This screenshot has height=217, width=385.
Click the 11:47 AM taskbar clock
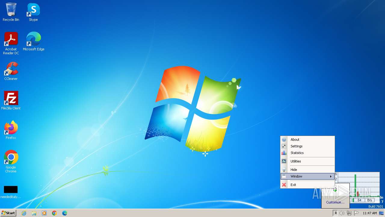(370, 213)
